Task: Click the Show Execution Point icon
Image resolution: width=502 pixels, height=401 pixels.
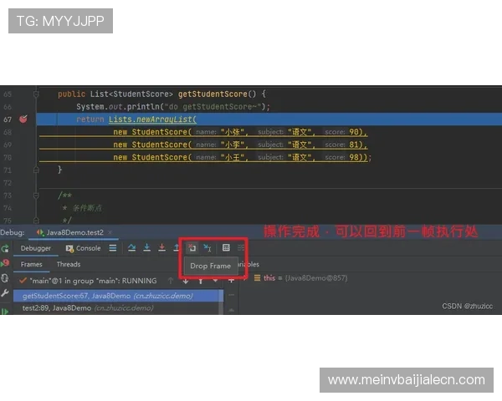Action: (x=112, y=248)
